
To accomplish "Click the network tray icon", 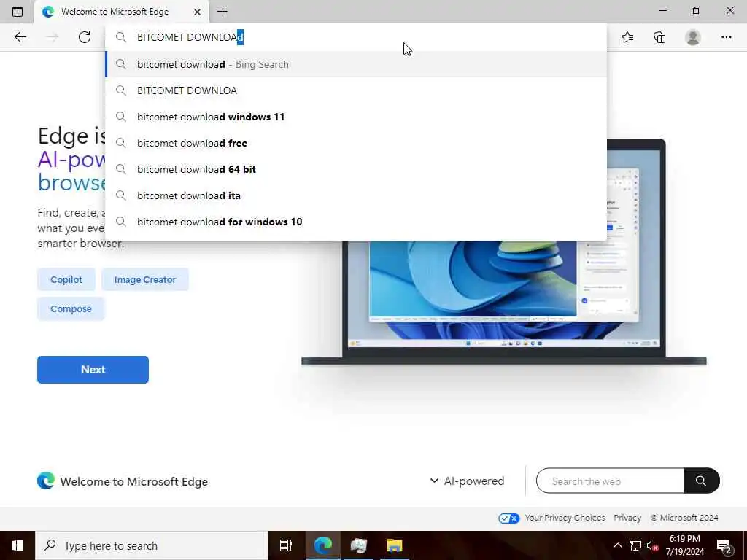I will click(635, 545).
